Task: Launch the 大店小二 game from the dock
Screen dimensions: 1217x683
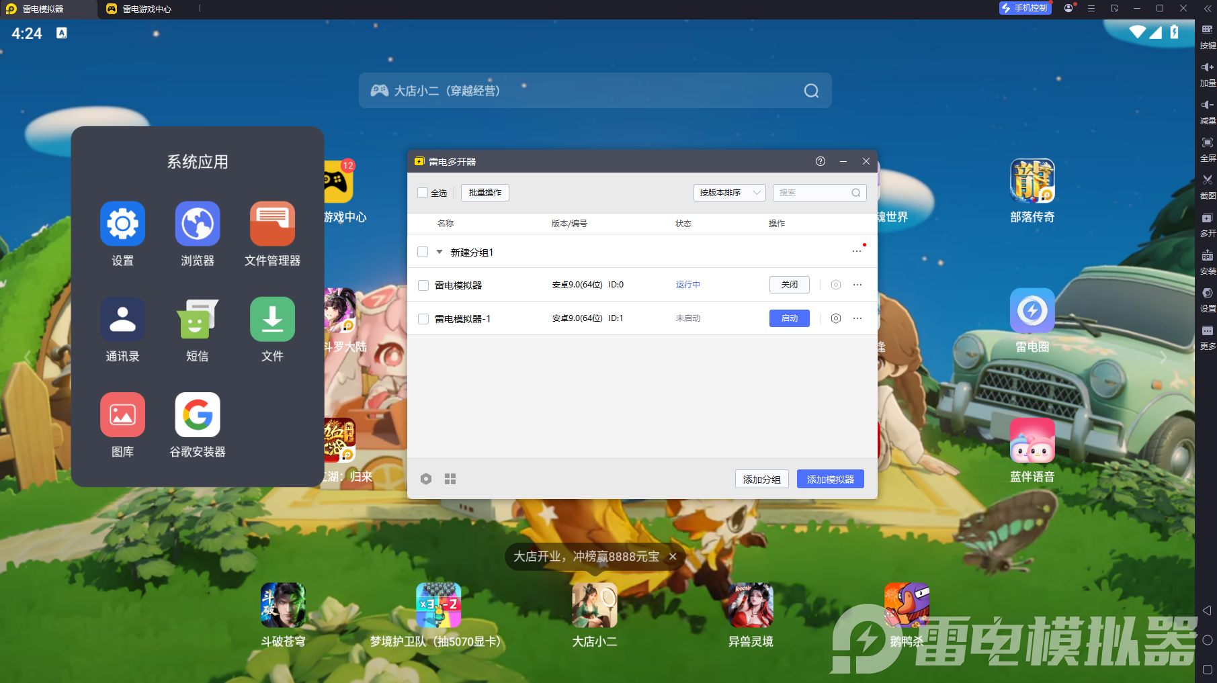Action: 595,604
